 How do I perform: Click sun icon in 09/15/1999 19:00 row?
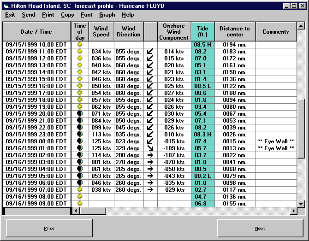click(x=80, y=107)
